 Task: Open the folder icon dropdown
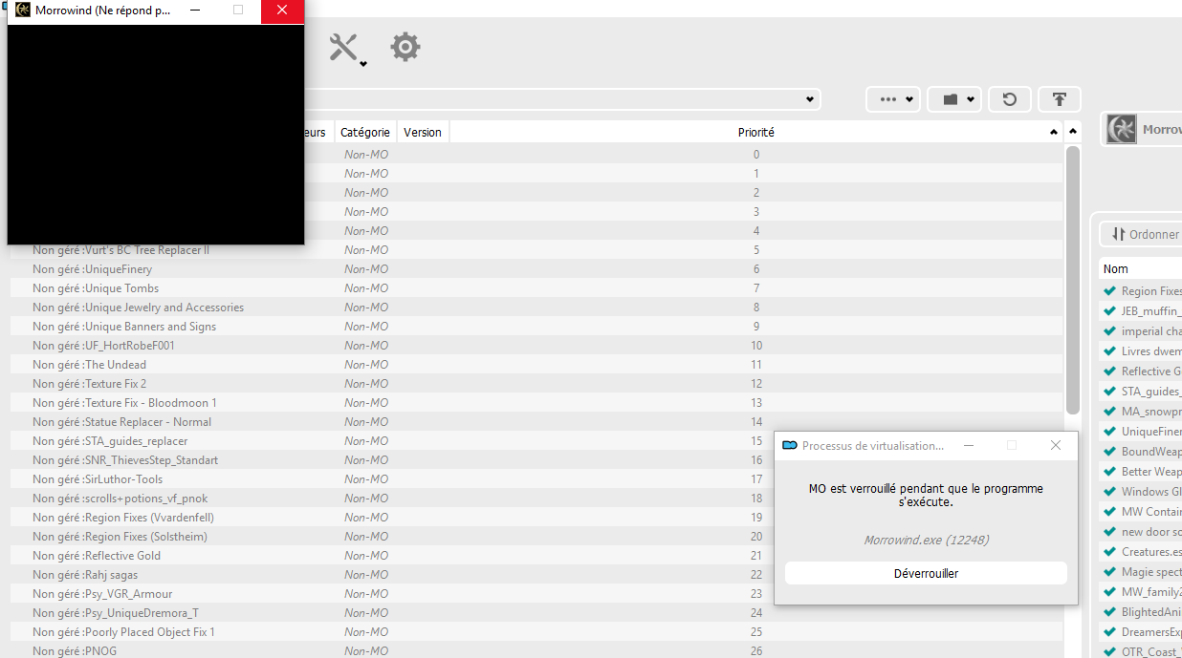point(954,99)
